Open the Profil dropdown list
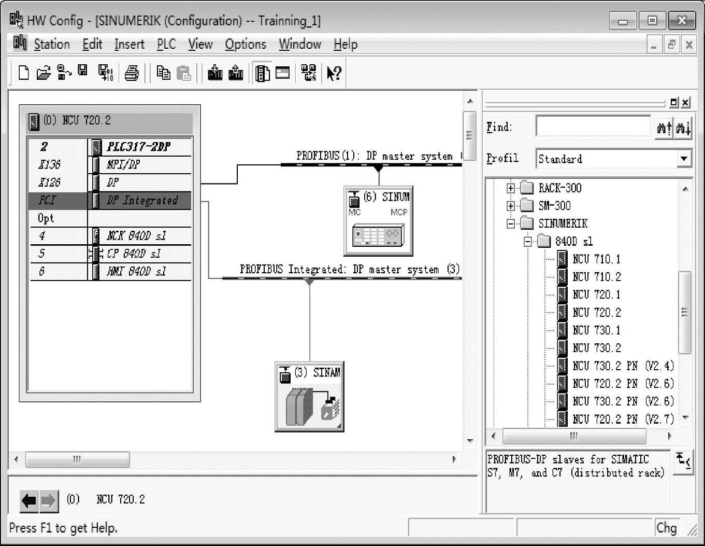 point(684,159)
